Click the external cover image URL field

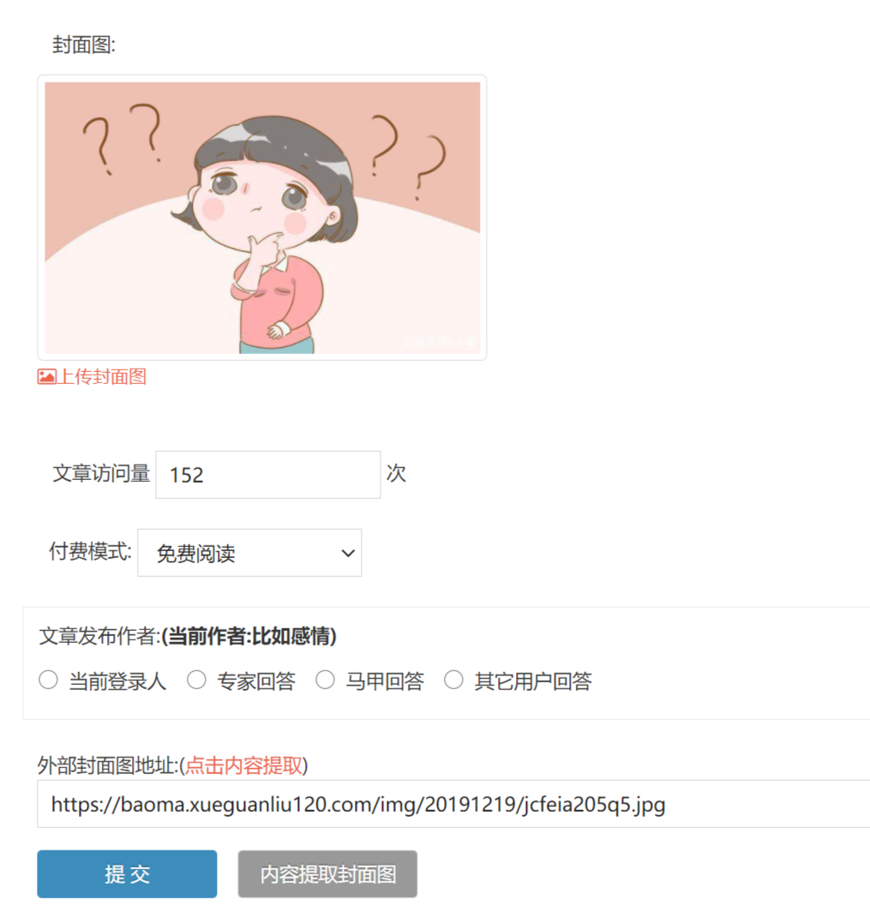click(453, 804)
